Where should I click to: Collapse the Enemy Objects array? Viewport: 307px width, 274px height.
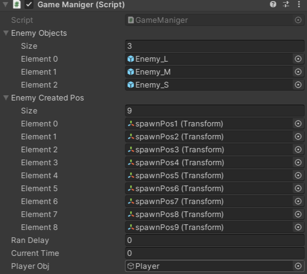click(6, 33)
